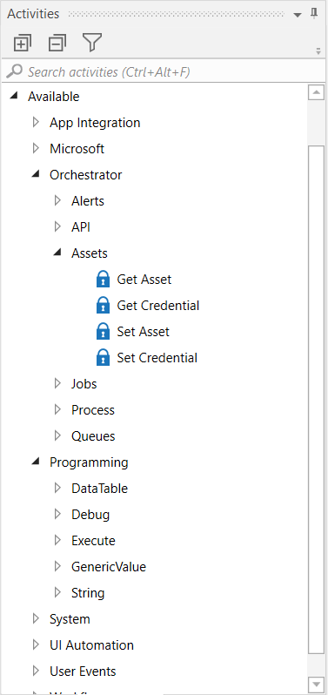Expand the Queues node

pyautogui.click(x=57, y=436)
